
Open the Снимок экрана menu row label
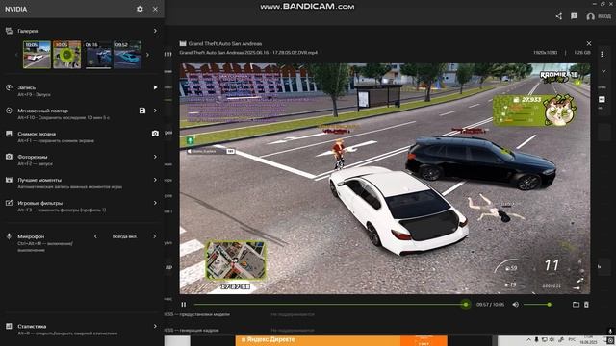(37, 134)
